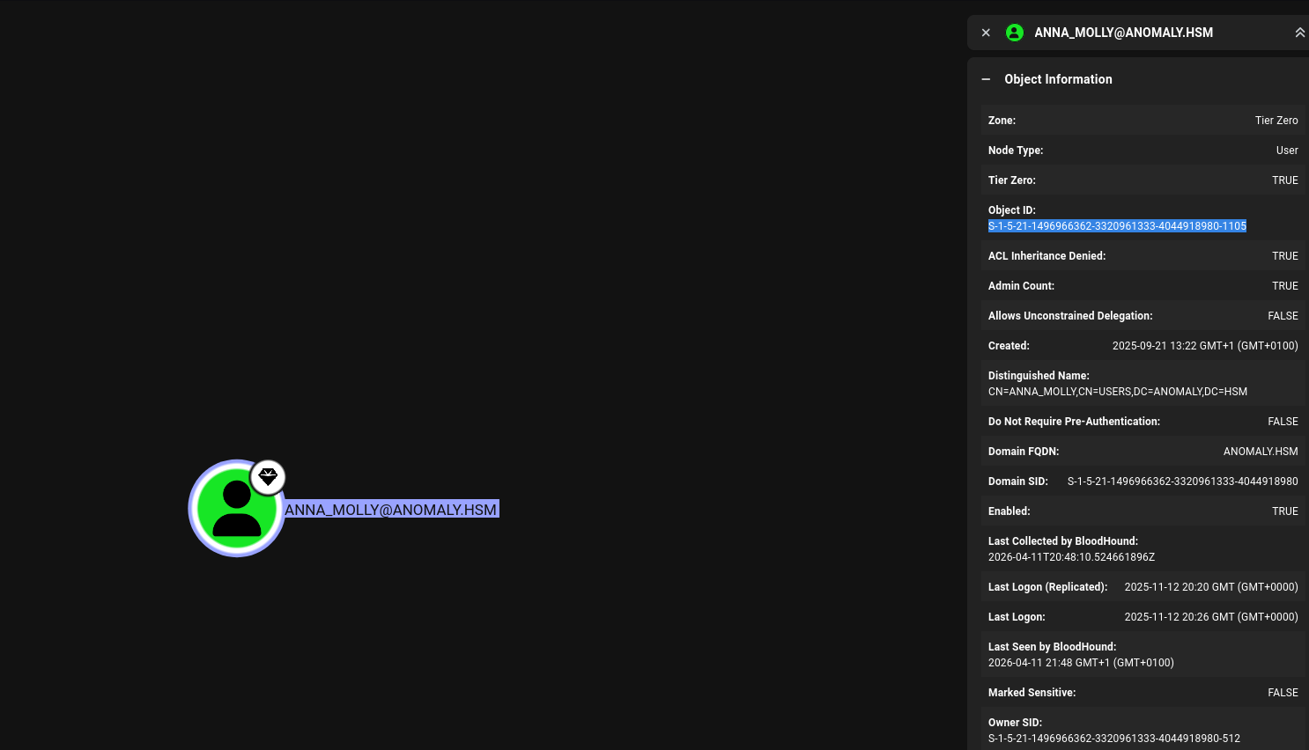
Task: Click the Zone row value Tier Zero
Action: pos(1276,121)
